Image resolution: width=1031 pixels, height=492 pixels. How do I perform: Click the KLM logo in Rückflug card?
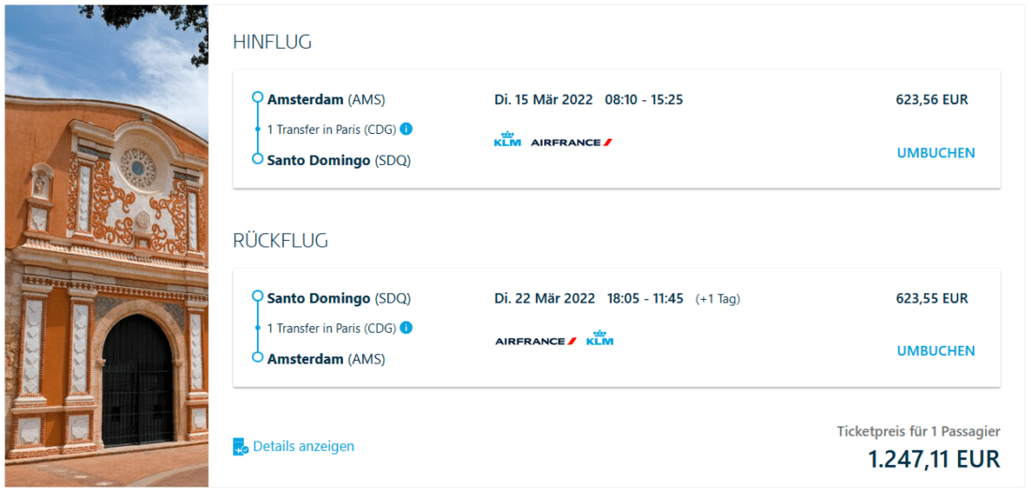[x=600, y=339]
